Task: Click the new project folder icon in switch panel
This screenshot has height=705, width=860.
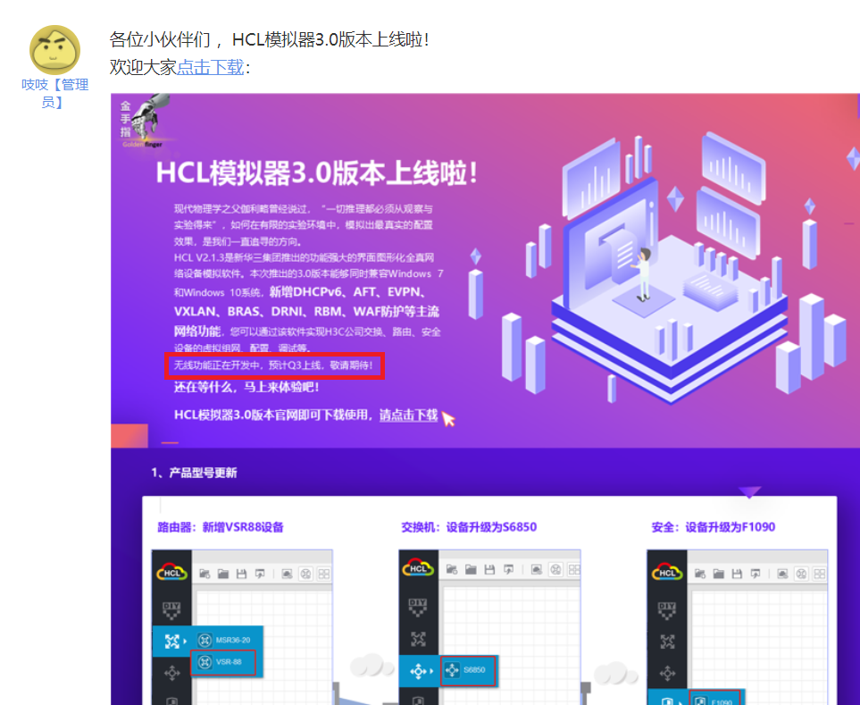Action: coord(452,569)
